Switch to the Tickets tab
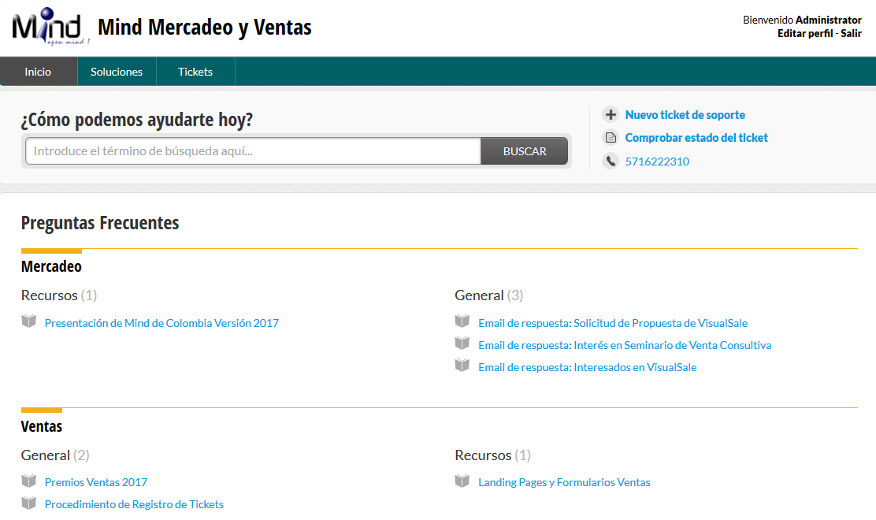Viewport: 876px width, 520px height. 195,72
